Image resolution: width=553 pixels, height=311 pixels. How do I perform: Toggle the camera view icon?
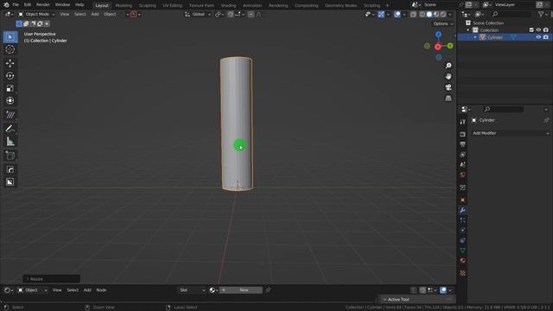click(448, 87)
